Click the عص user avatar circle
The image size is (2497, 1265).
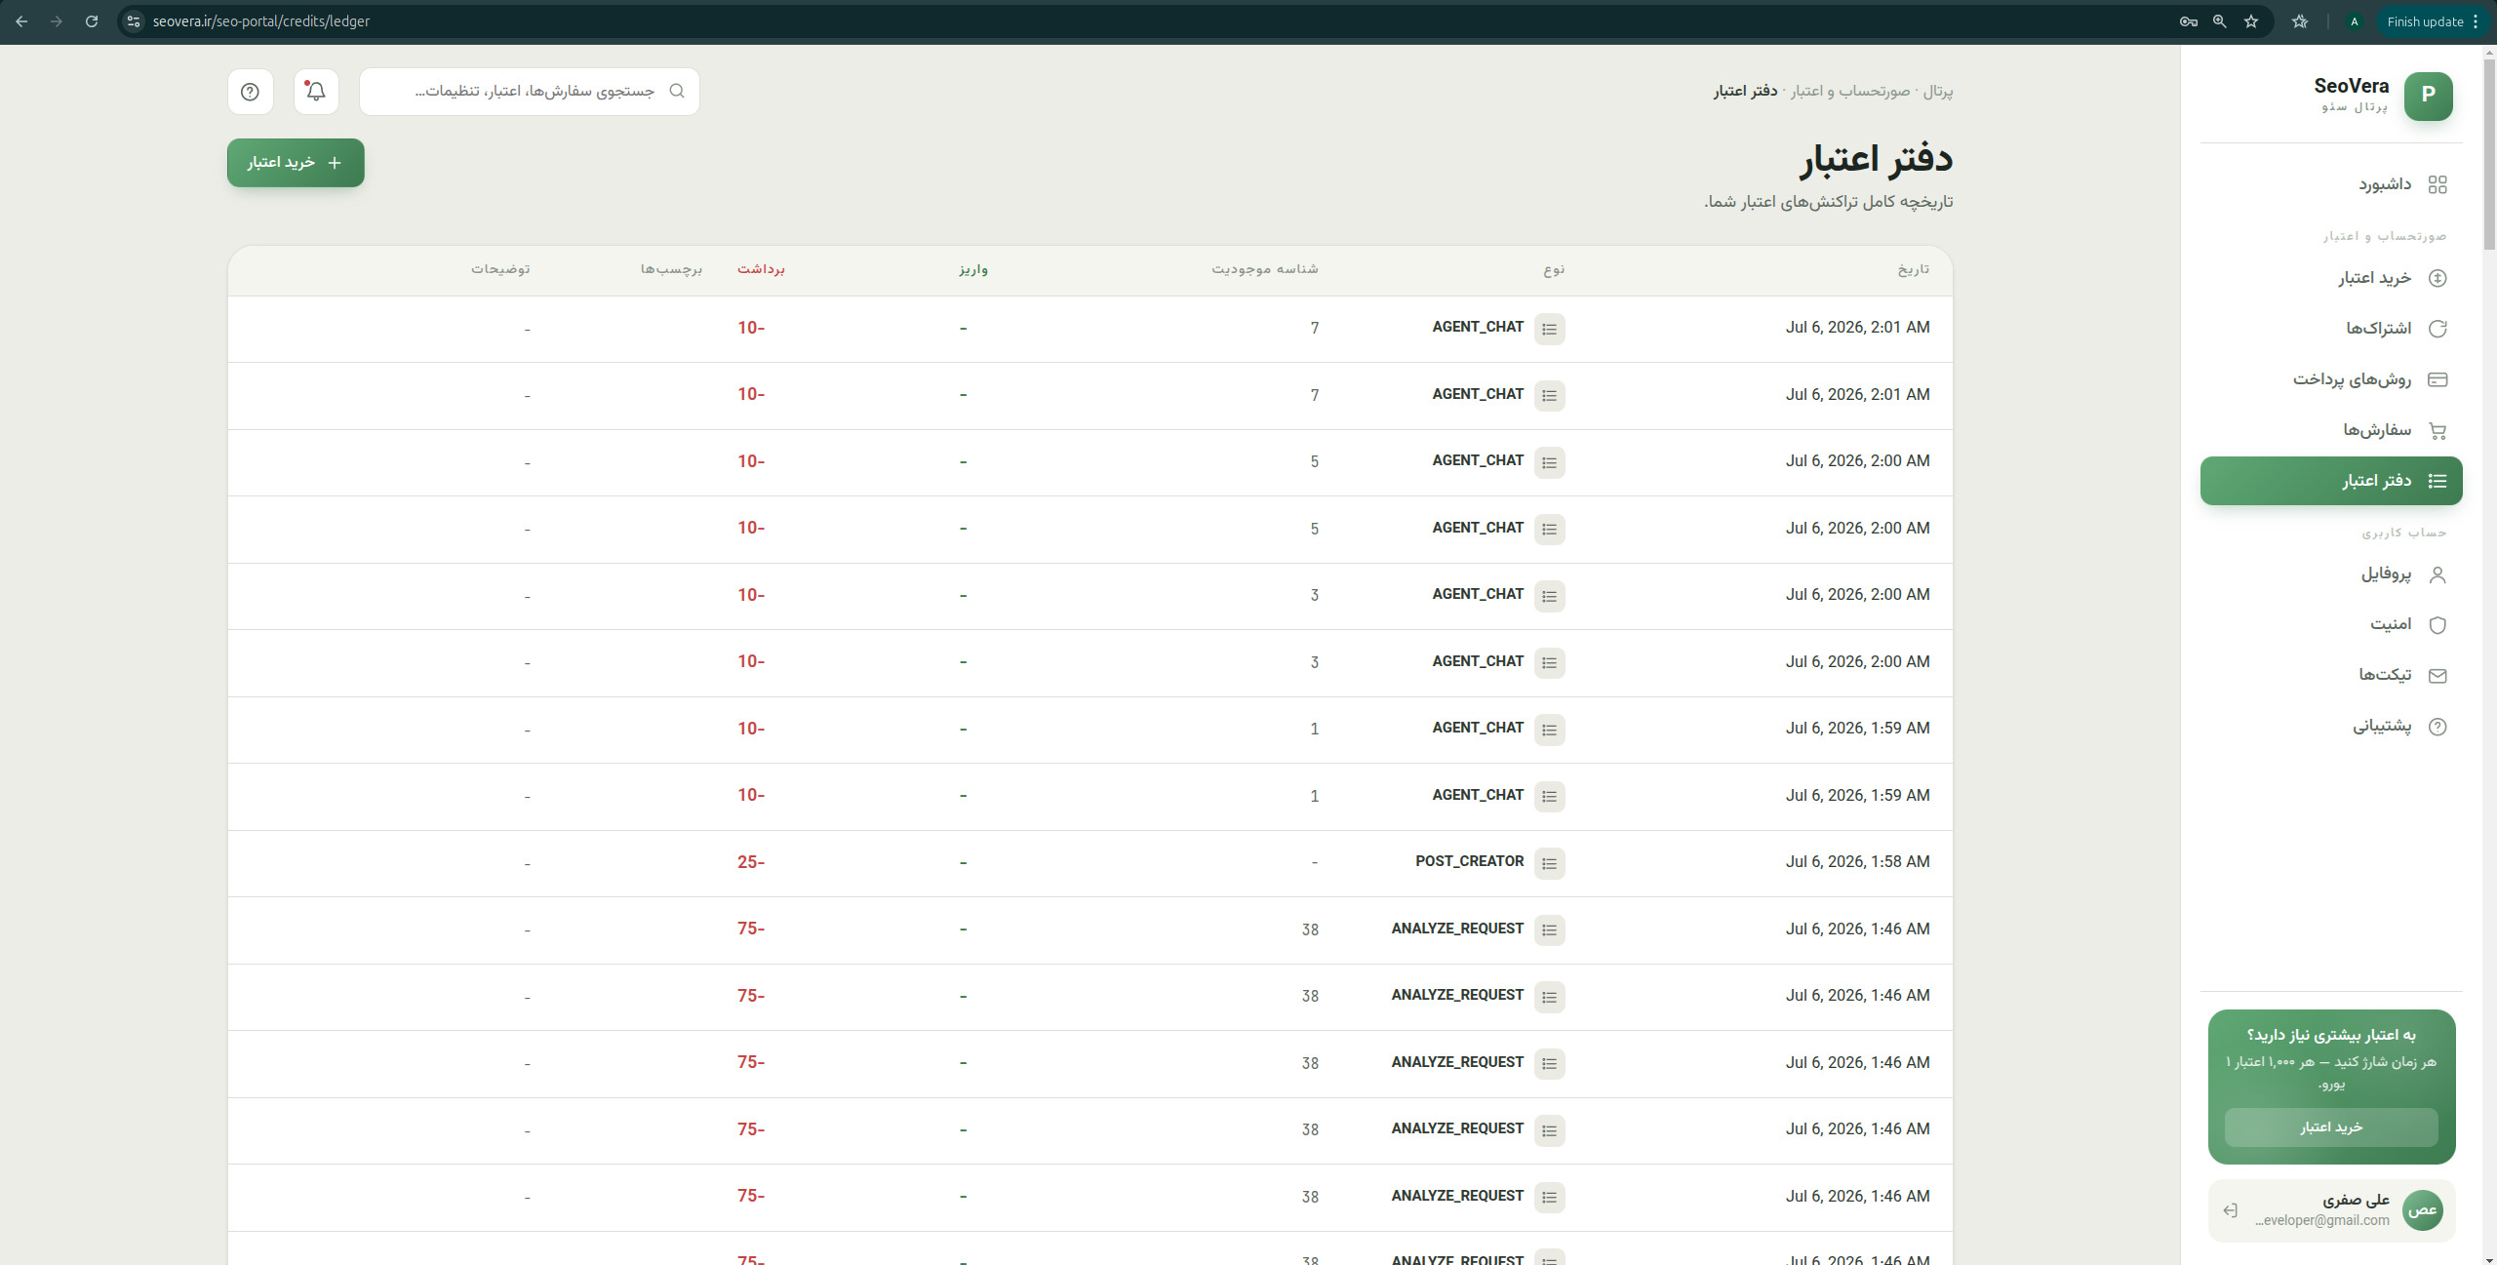[2423, 1210]
